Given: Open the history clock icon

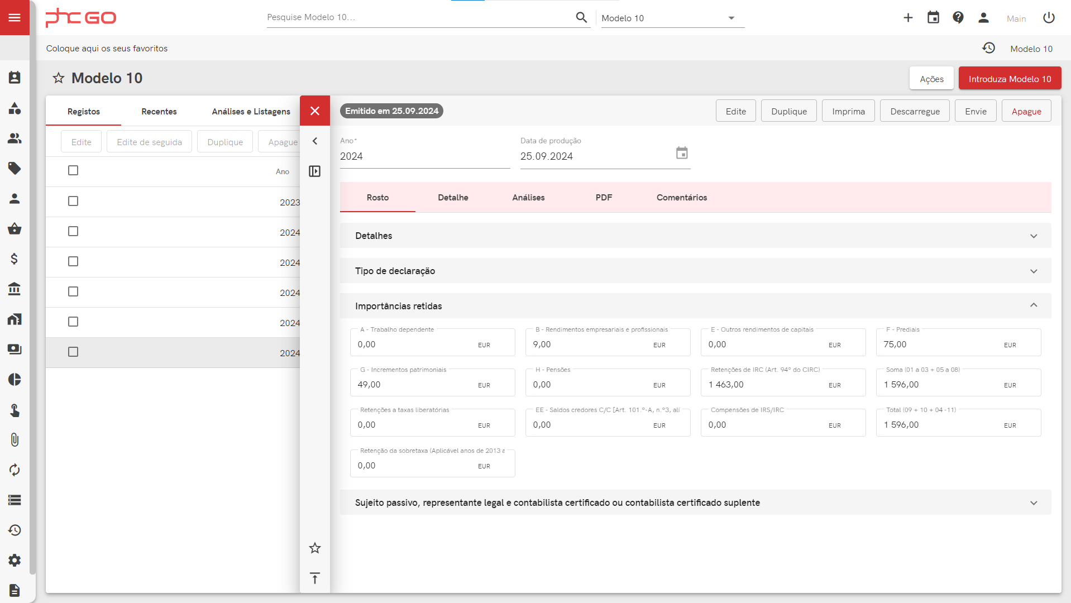Looking at the screenshot, I should pos(988,49).
